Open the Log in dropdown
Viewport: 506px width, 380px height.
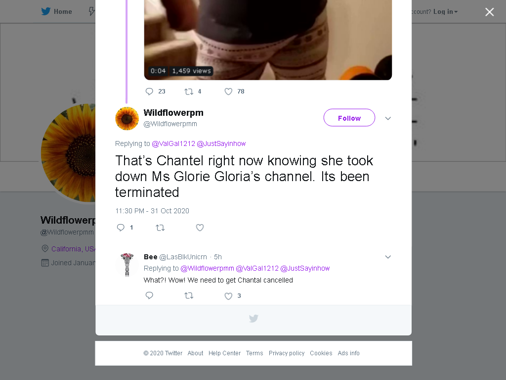pyautogui.click(x=445, y=12)
